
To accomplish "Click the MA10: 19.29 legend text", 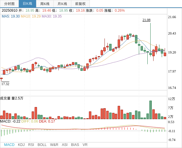I will (x=31, y=16).
